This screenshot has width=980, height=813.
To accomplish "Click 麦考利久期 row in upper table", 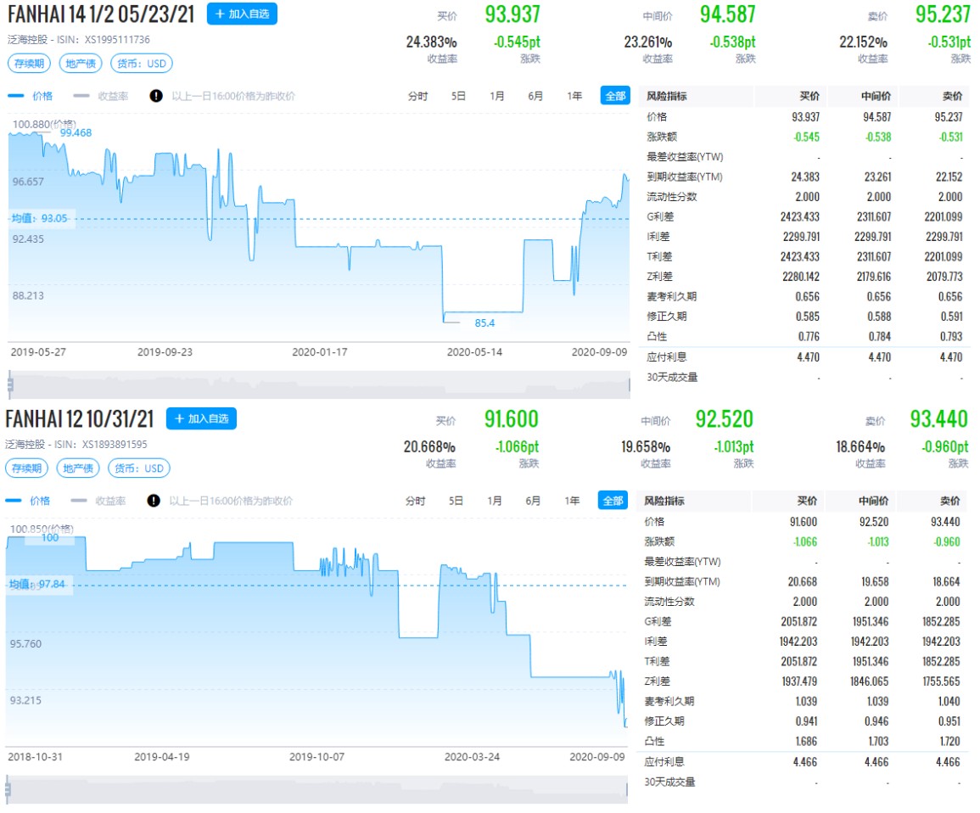I will point(805,296).
